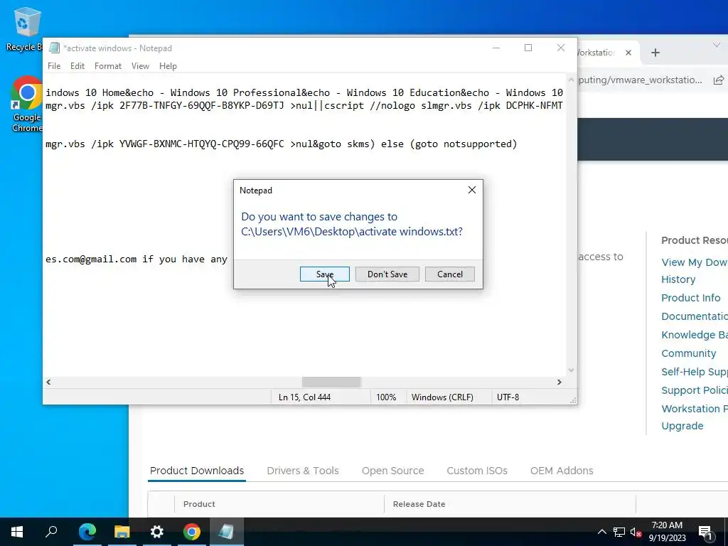Open the Notepad Format menu
Image resolution: width=728 pixels, height=546 pixels.
coord(108,66)
